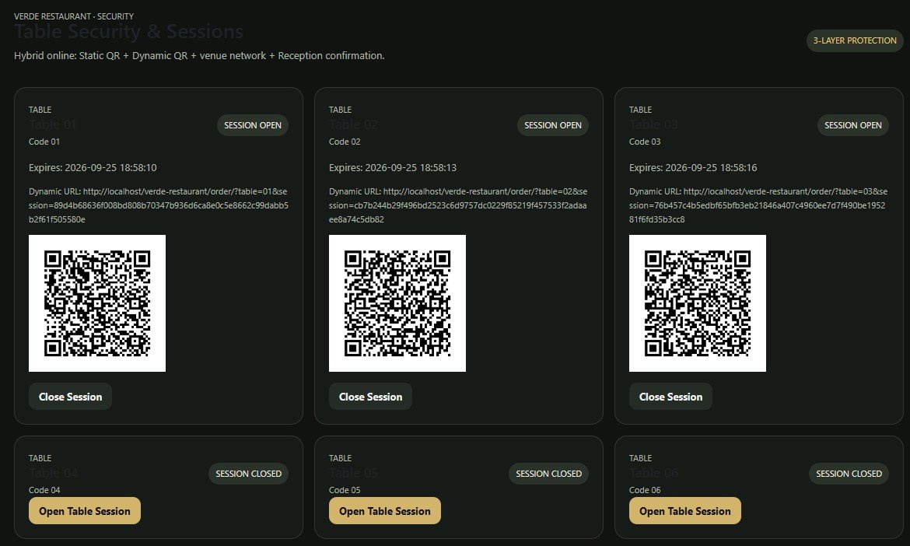Click the SESSION OPEN badge on Table 03
This screenshot has width=910, height=546.
point(852,125)
